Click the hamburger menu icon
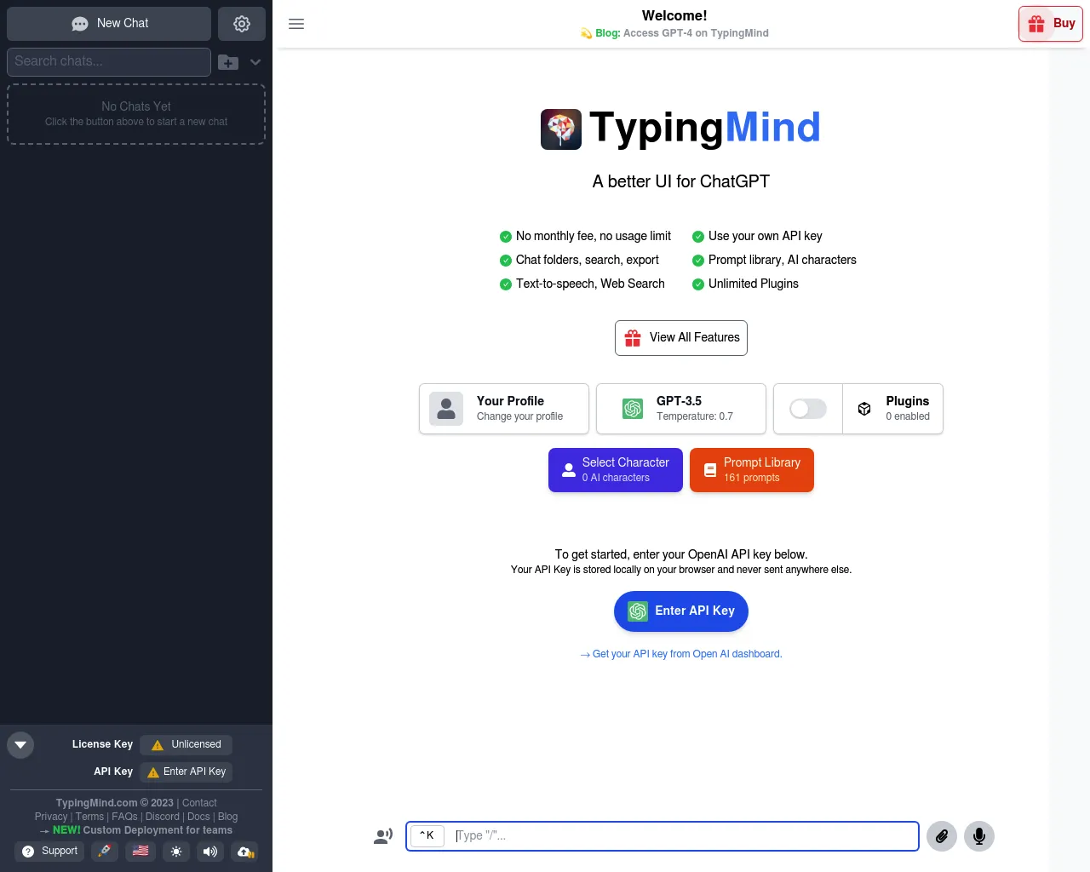 [296, 24]
